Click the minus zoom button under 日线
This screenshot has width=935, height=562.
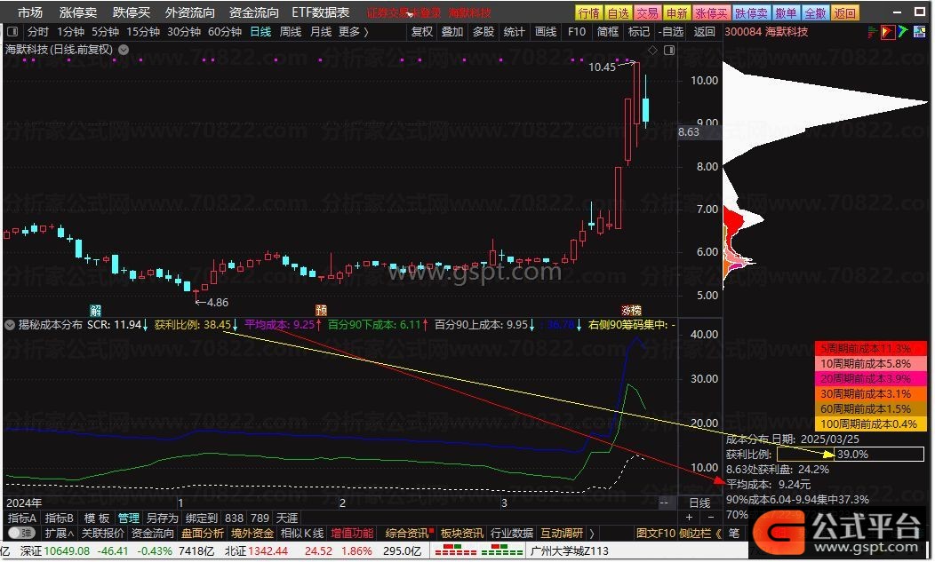click(x=711, y=518)
